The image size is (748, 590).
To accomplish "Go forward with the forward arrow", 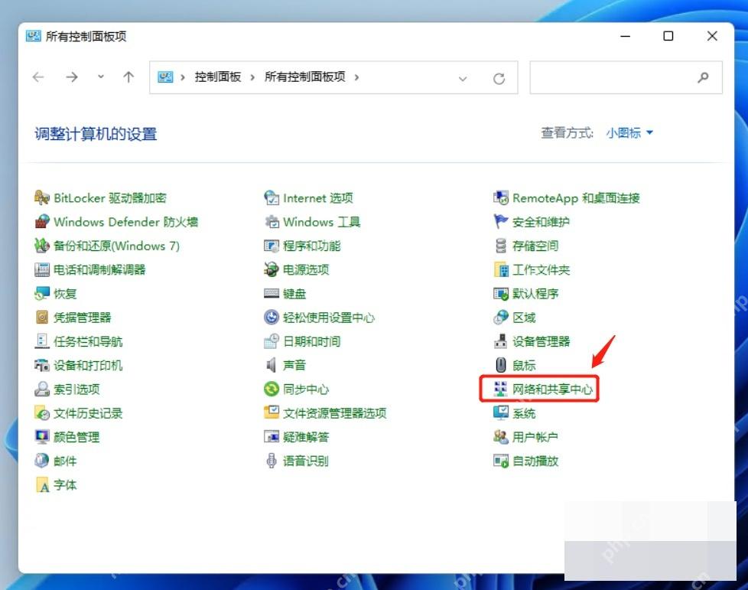I will pos(72,77).
